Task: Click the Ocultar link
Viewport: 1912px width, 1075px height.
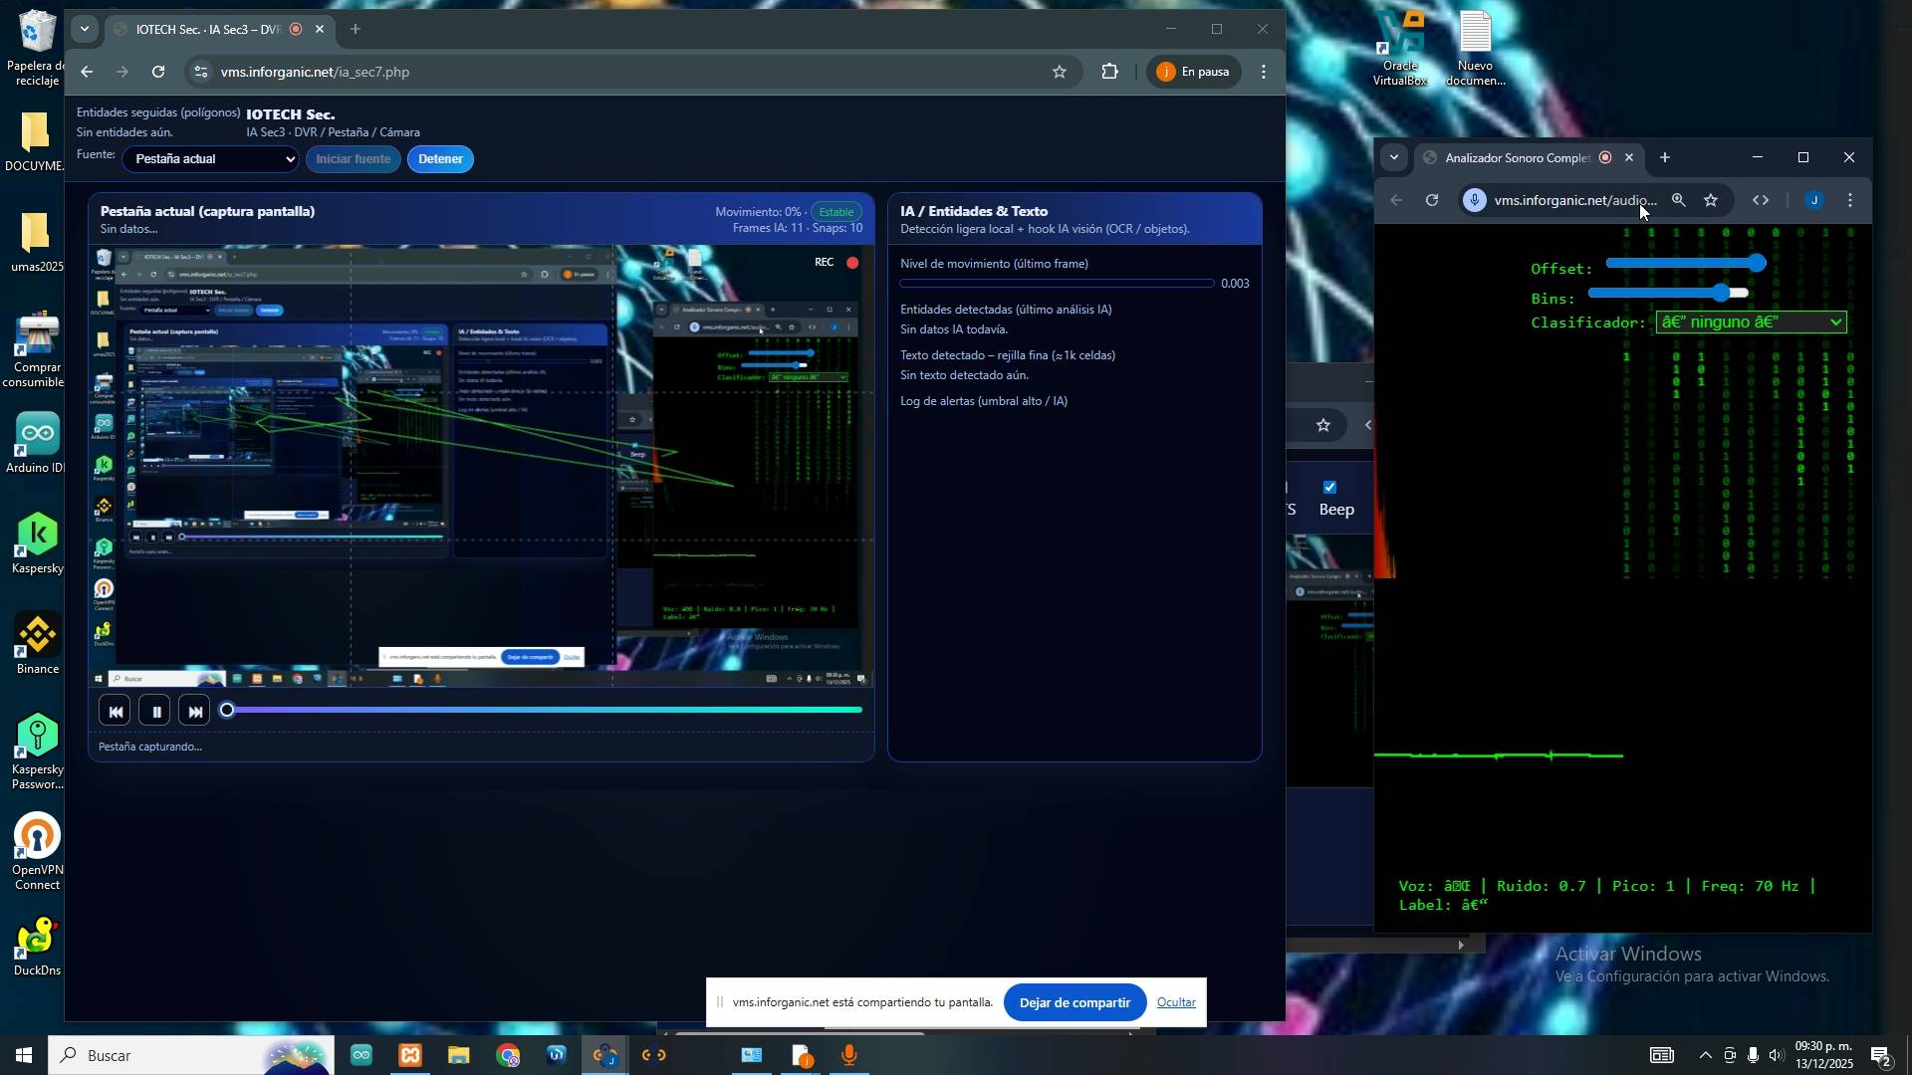Action: coord(1176,1003)
